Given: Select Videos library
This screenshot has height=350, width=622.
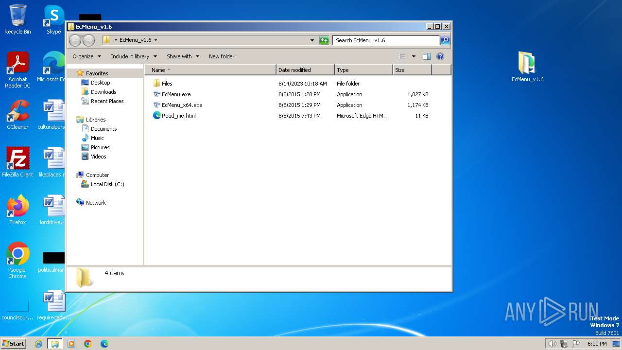Looking at the screenshot, I should point(98,157).
